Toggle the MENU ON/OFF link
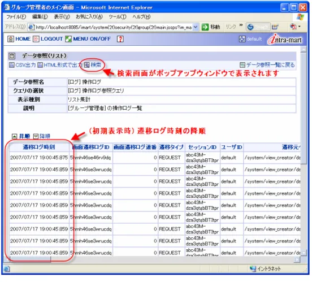The width and height of the screenshot is (312, 282). [92, 39]
